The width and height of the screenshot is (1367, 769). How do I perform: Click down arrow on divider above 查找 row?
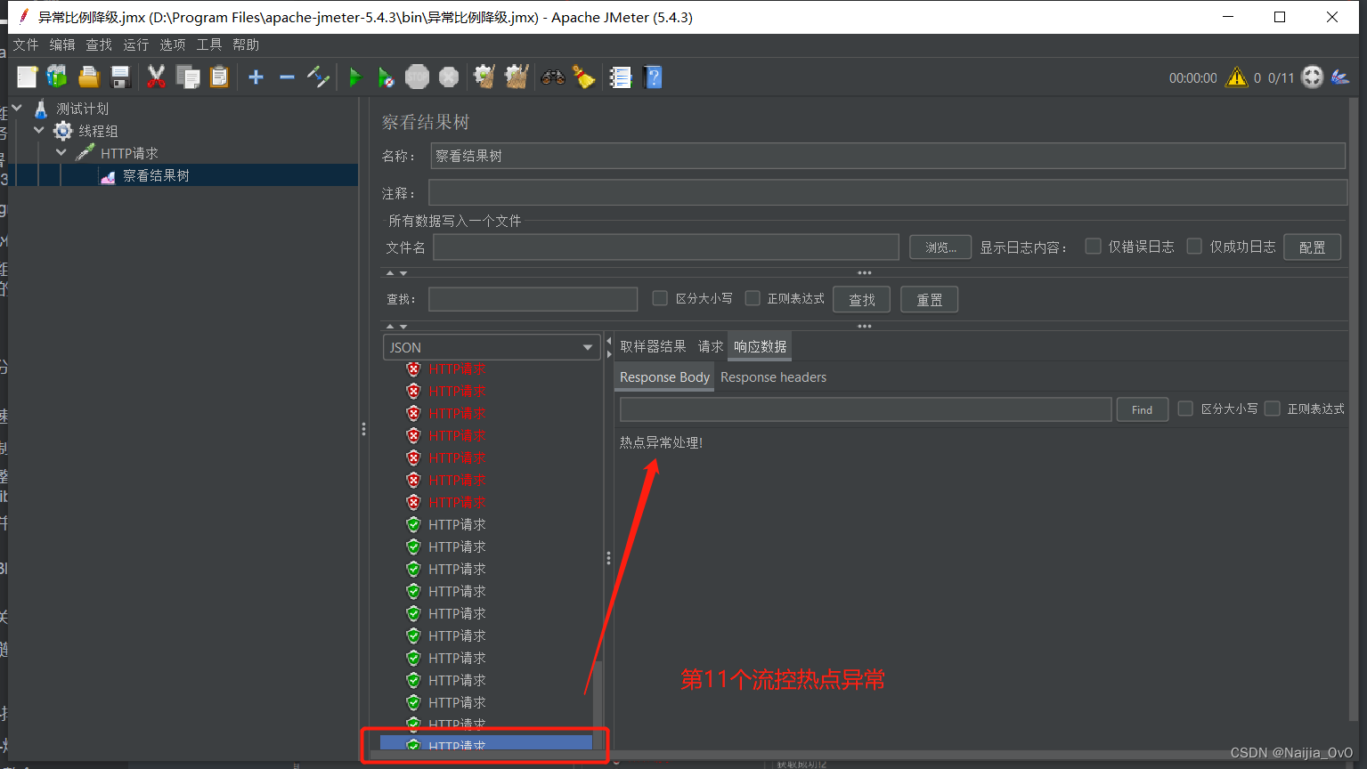pyautogui.click(x=403, y=273)
